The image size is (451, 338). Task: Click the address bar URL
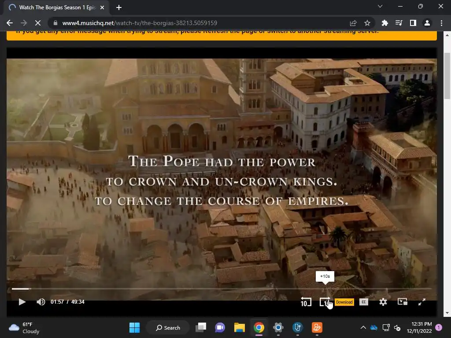tap(140, 23)
